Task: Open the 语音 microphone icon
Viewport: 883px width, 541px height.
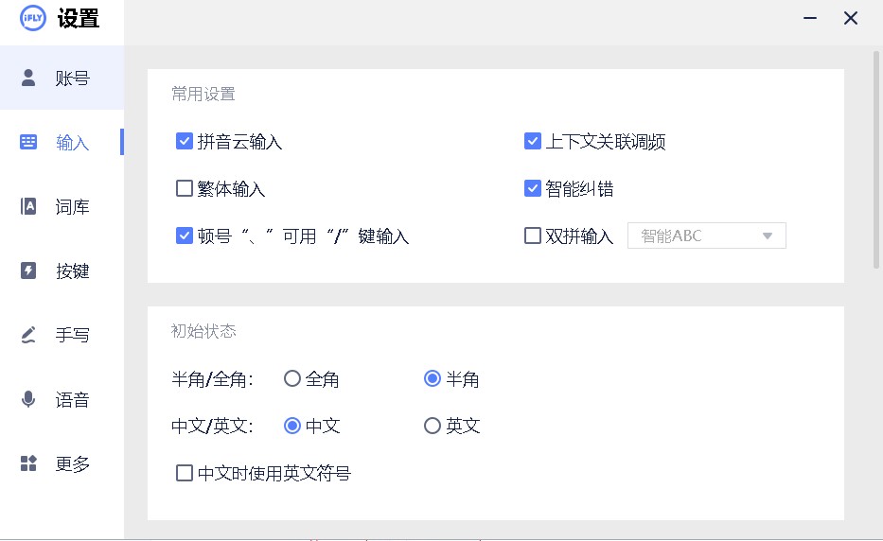Action: pos(28,399)
